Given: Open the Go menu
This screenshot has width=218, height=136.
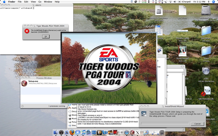Looking at the screenshot, I should click(x=40, y=2).
